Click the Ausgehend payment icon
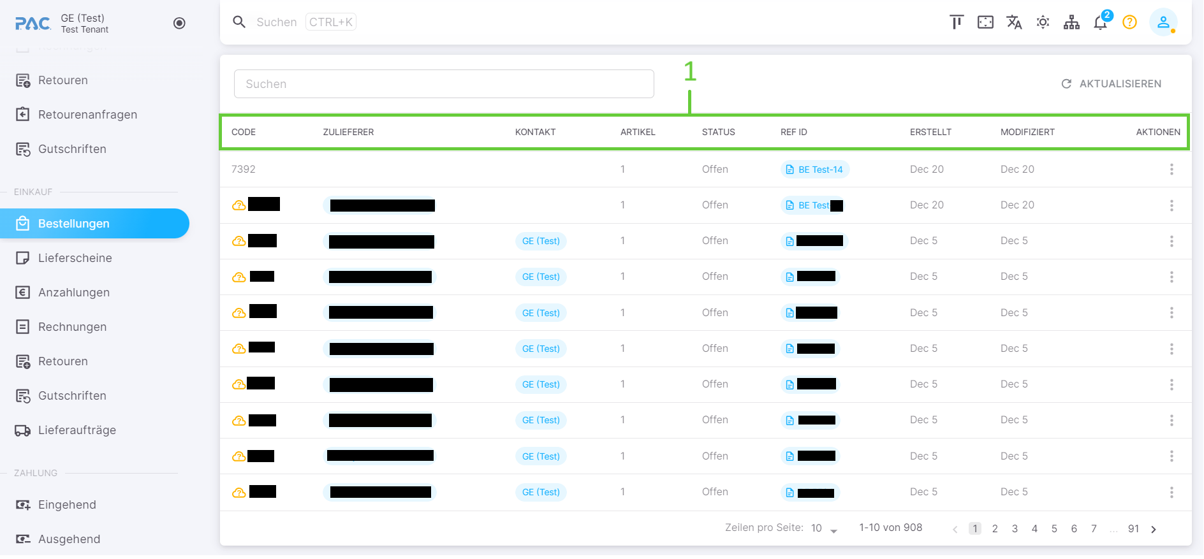The height and width of the screenshot is (559, 1204). tap(23, 539)
